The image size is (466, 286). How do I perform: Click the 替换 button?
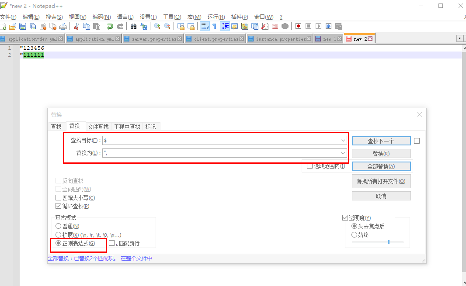381,154
